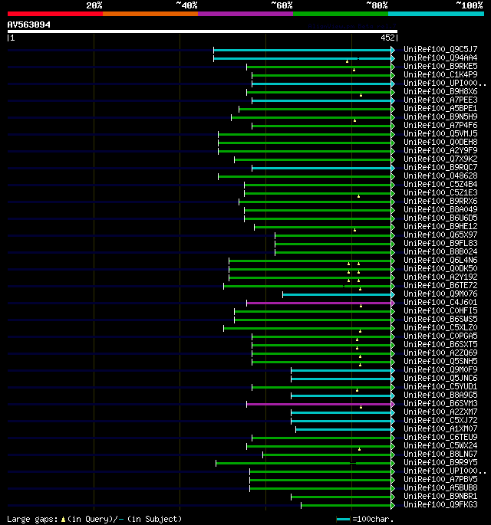Select UniRef100_C0PGA5 label
Viewport: 491px width, 525px height.
click(440, 336)
